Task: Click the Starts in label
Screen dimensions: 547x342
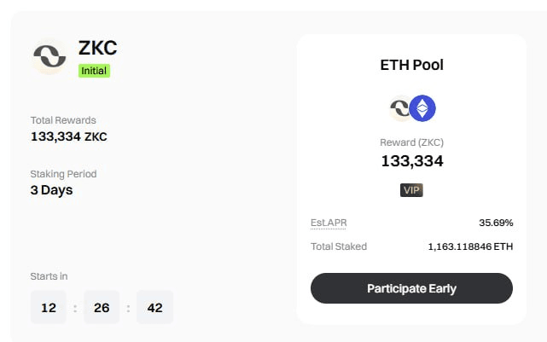Action: pyautogui.click(x=49, y=276)
